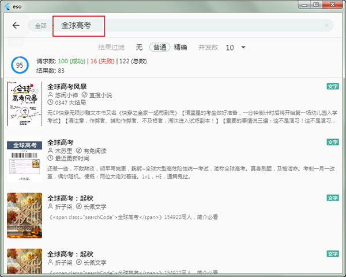Open the first 全球高考：起秋 title
Image resolution: width=346 pixels, height=277 pixels.
click(x=70, y=198)
